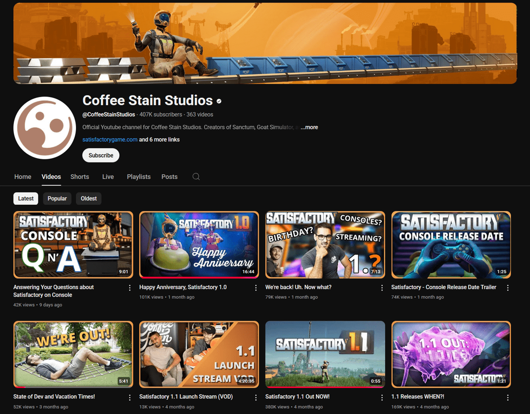
Task: Sort videos by Popular
Action: point(57,199)
